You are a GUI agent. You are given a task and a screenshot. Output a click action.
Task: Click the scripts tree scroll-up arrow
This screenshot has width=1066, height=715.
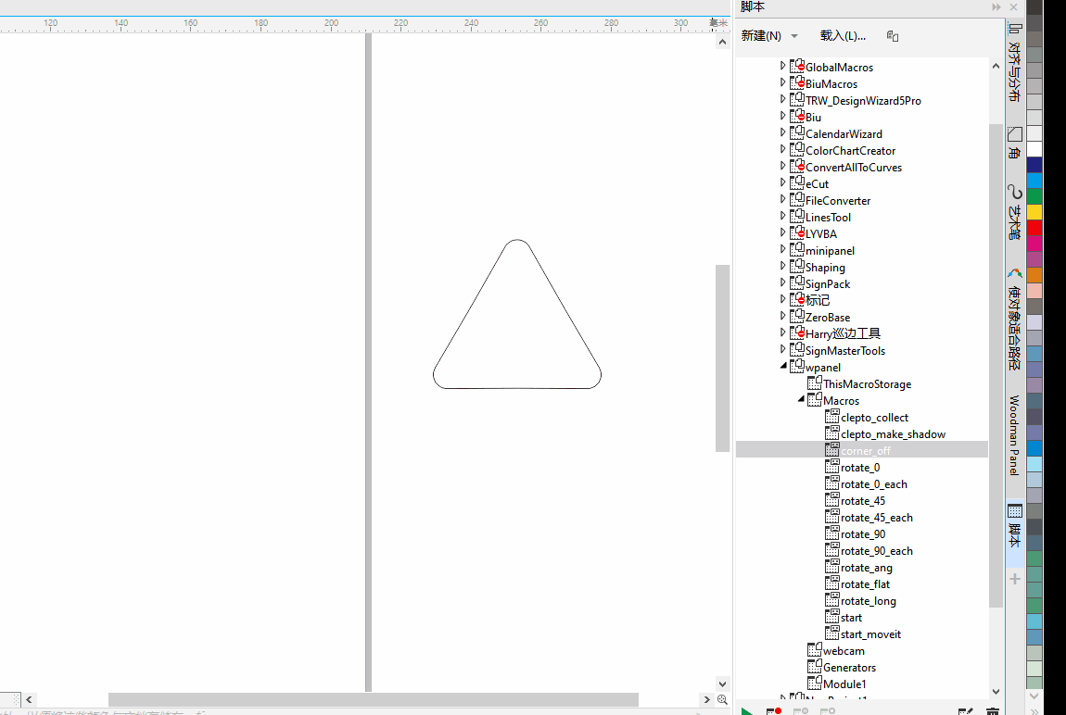point(996,66)
